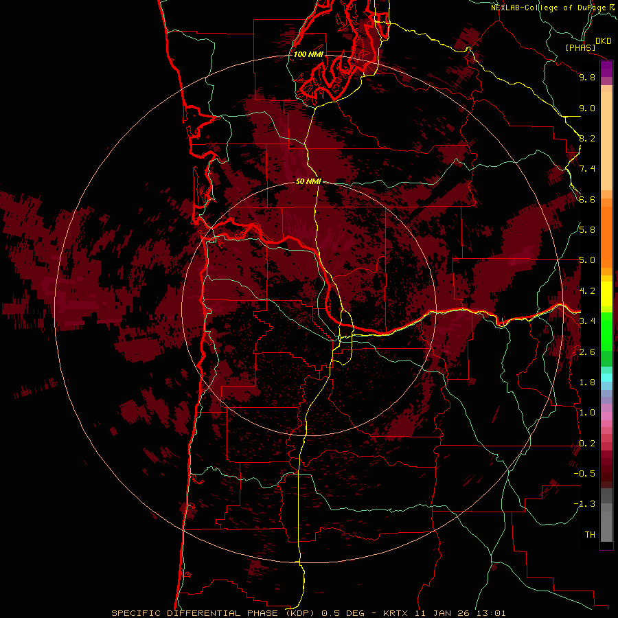
Task: Click the 8.2 scale value
Action: [587, 138]
